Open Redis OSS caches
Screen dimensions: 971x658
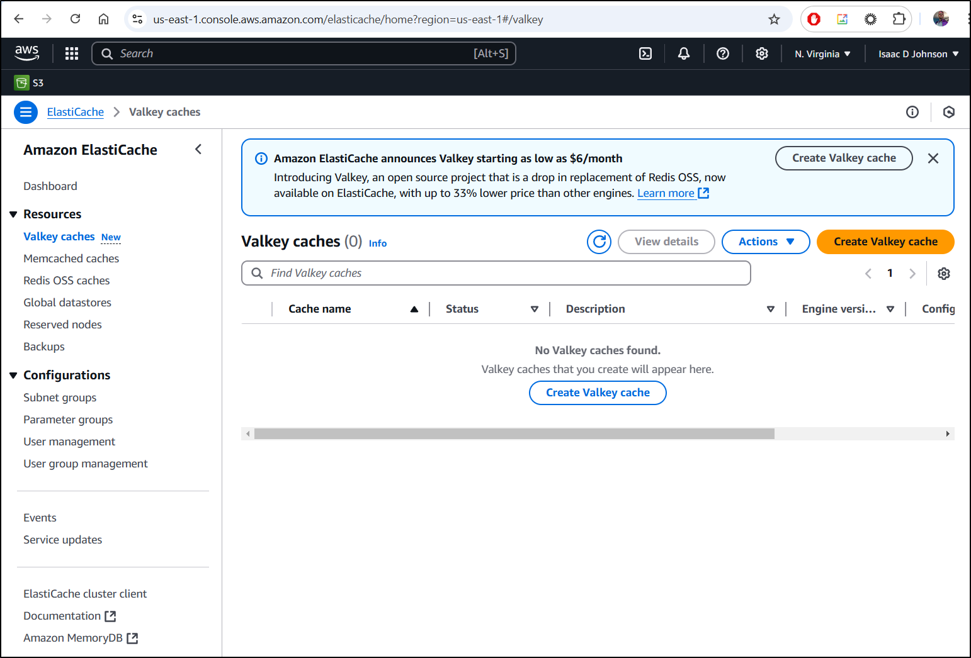click(x=67, y=281)
